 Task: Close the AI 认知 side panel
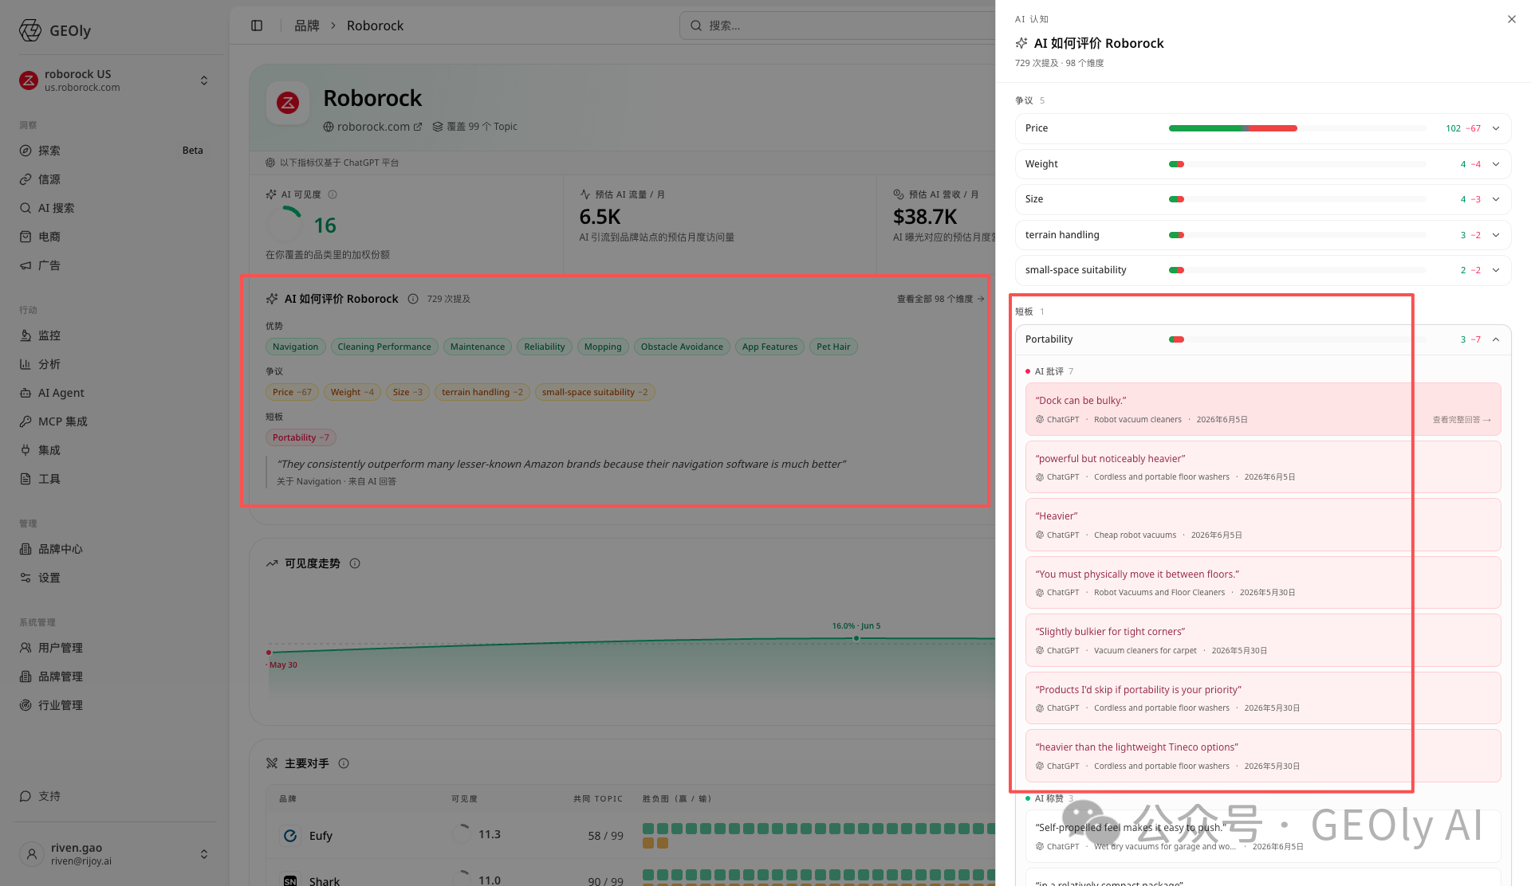(x=1512, y=19)
